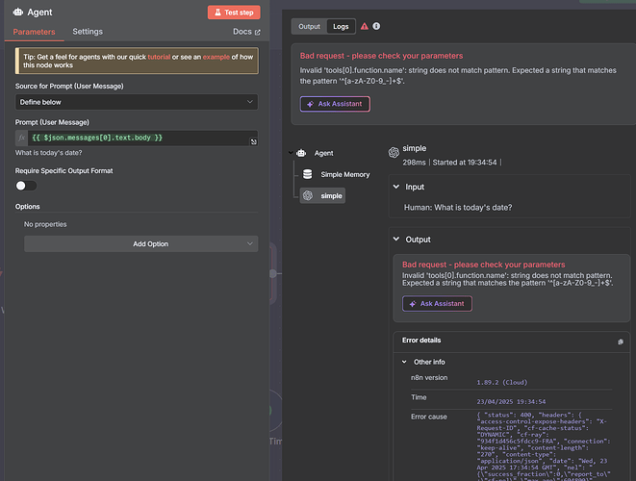Image resolution: width=636 pixels, height=481 pixels.
Task: Click OpenAI icon on simple tree row
Action: pos(308,195)
